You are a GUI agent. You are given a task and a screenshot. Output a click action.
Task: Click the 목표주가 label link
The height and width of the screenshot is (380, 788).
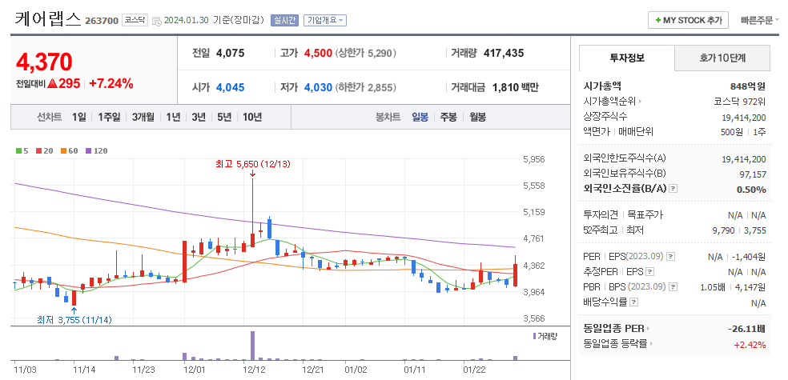click(645, 215)
